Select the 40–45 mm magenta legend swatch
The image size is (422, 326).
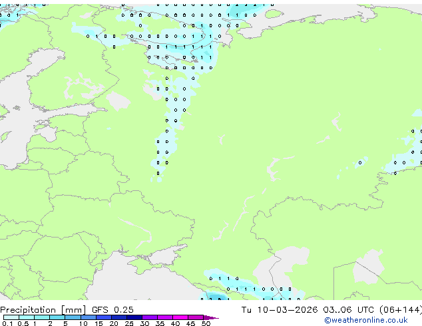pyautogui.click(x=180, y=317)
